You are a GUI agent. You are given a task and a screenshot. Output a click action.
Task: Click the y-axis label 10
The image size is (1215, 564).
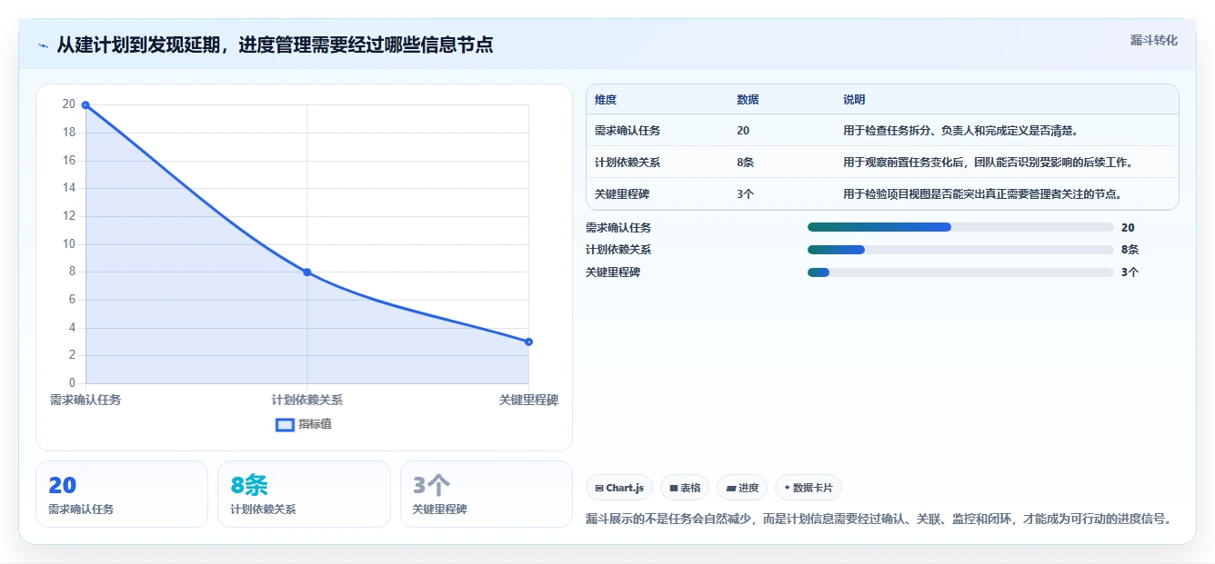coord(69,243)
